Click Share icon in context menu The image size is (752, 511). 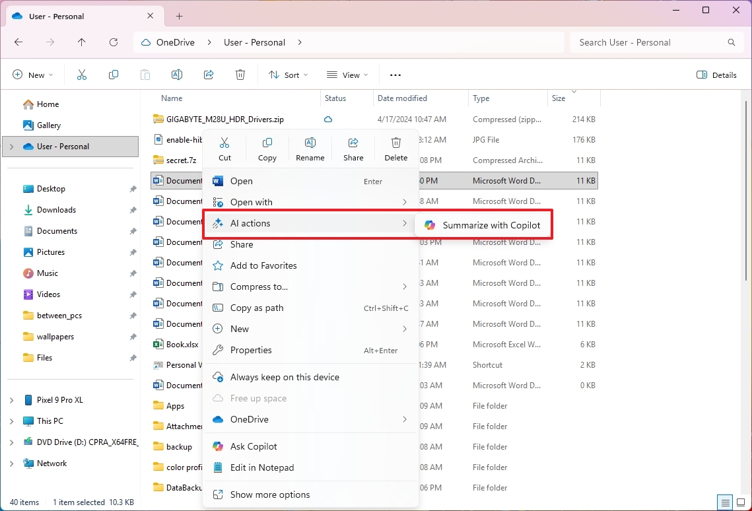tap(353, 149)
